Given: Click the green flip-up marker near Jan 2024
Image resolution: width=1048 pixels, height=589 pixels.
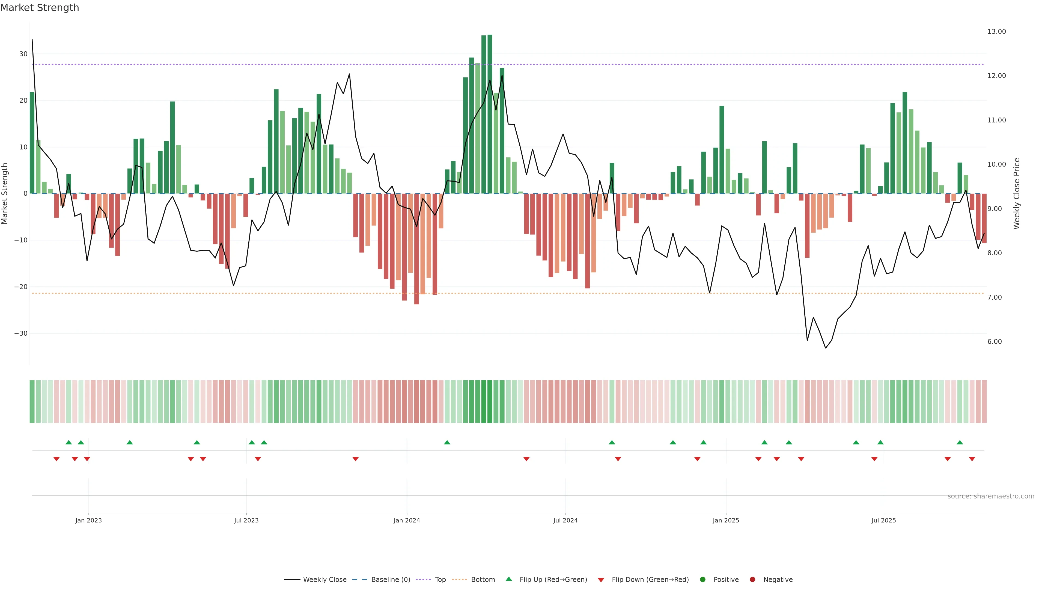Looking at the screenshot, I should click(447, 442).
